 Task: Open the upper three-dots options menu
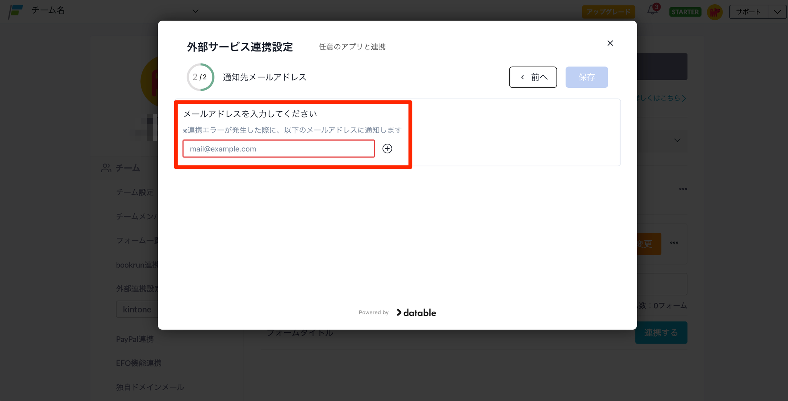click(683, 189)
